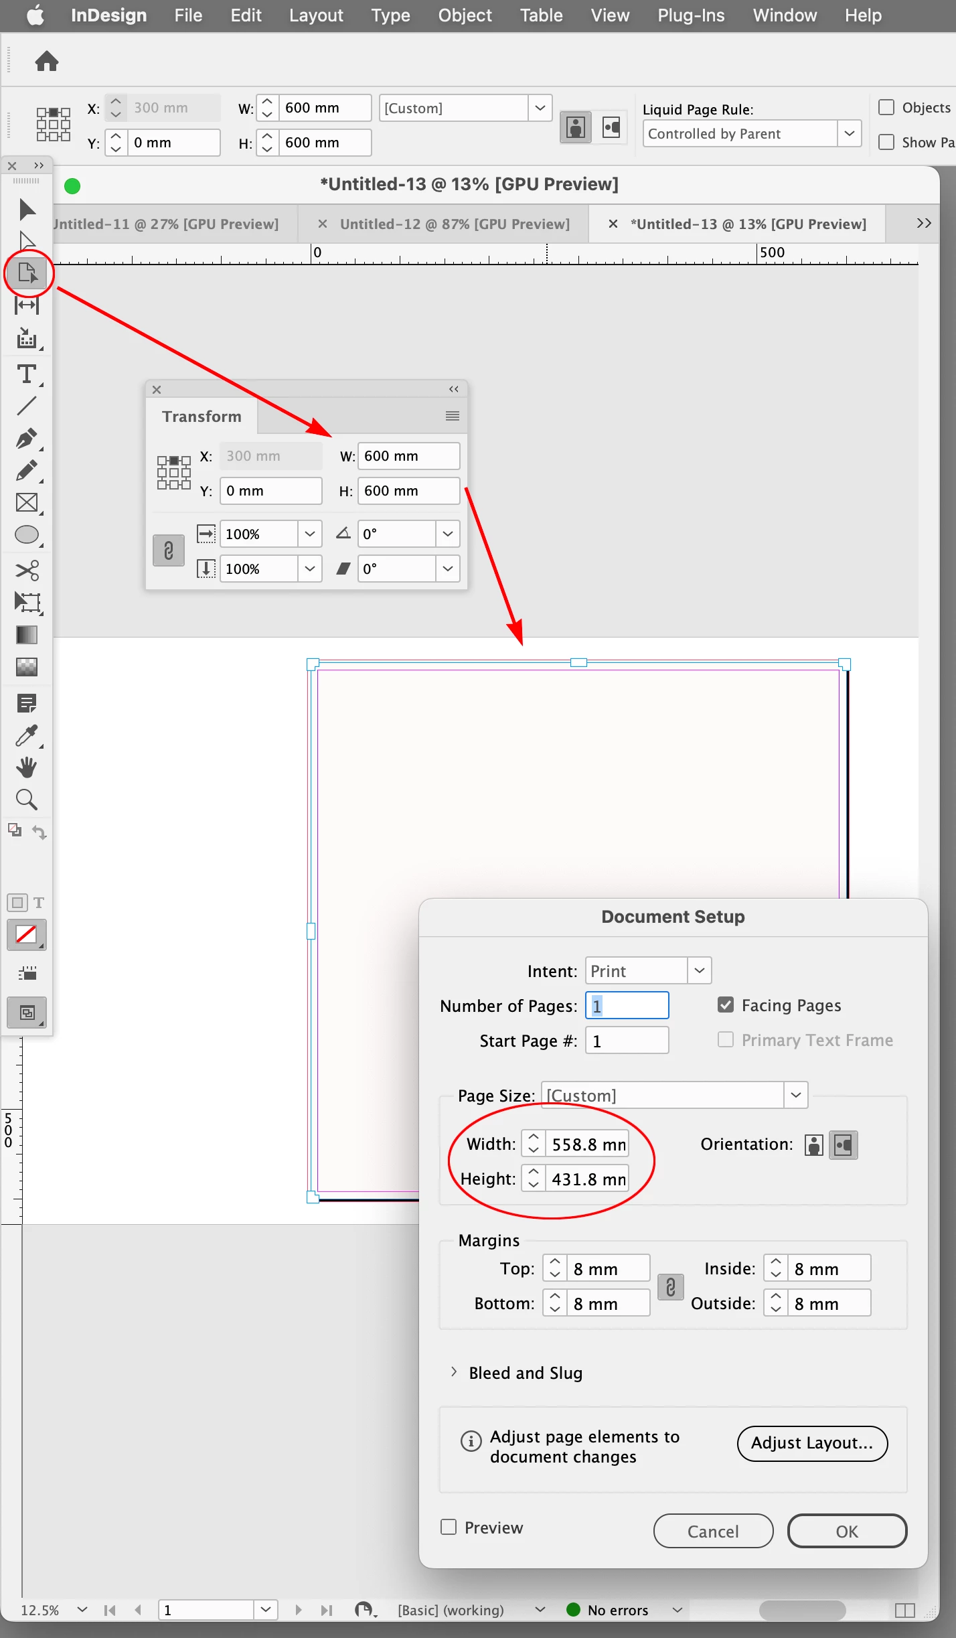The image size is (956, 1638).
Task: Open the Transform panel menu icon
Action: (453, 416)
